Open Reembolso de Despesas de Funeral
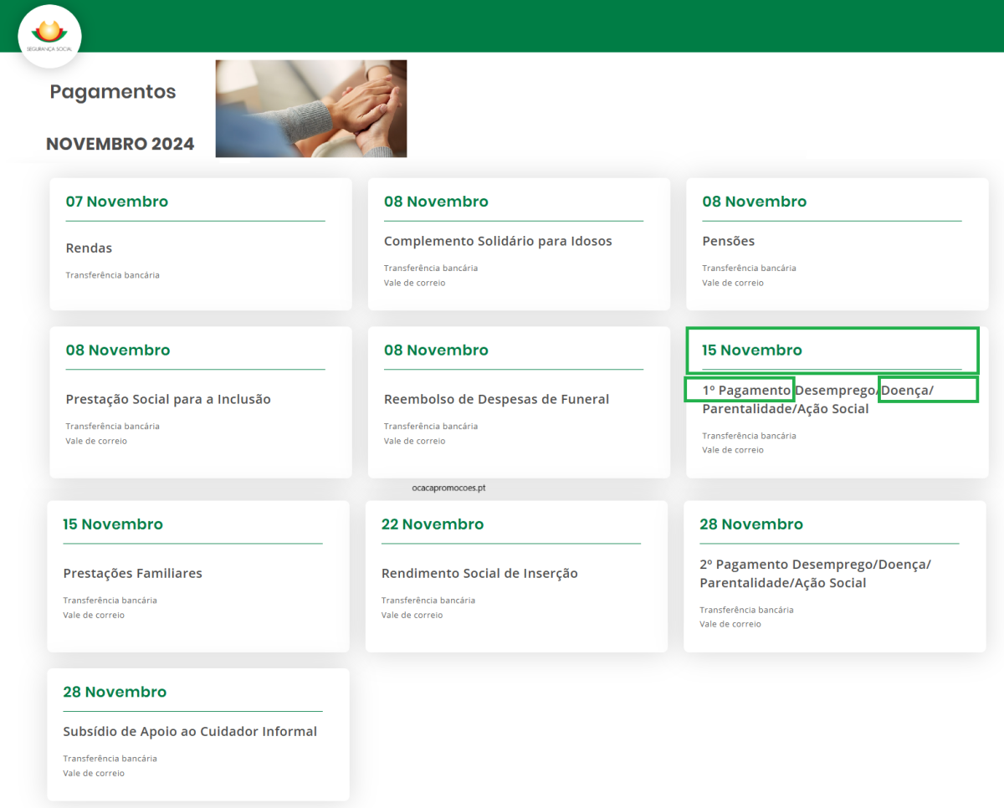The height and width of the screenshot is (808, 1004). (496, 400)
